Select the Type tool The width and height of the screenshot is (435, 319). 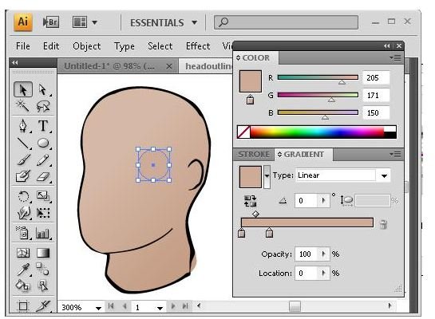tap(43, 125)
